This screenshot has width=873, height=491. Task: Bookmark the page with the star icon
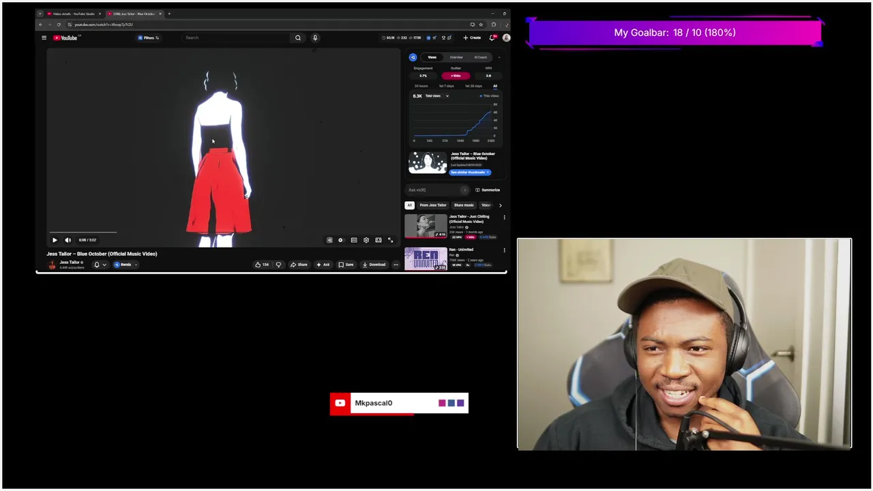click(481, 25)
